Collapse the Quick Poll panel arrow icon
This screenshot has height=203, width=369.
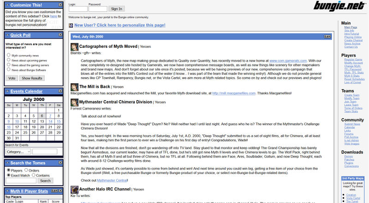[7, 35]
